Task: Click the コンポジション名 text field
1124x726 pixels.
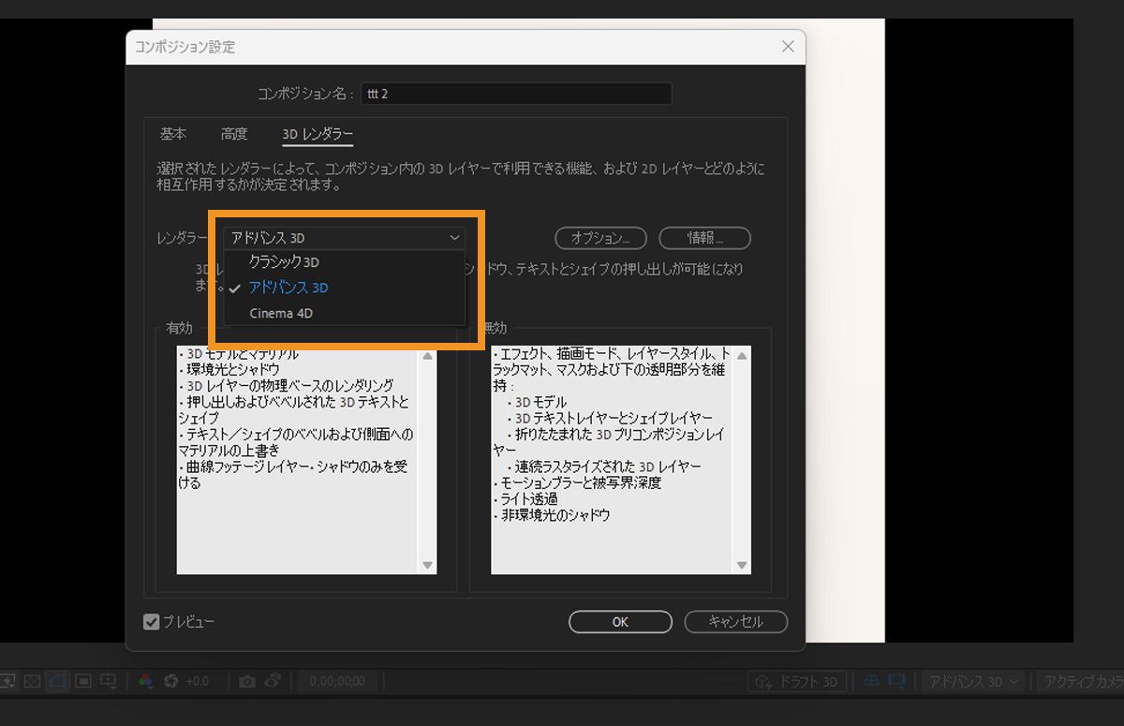Action: 516,93
